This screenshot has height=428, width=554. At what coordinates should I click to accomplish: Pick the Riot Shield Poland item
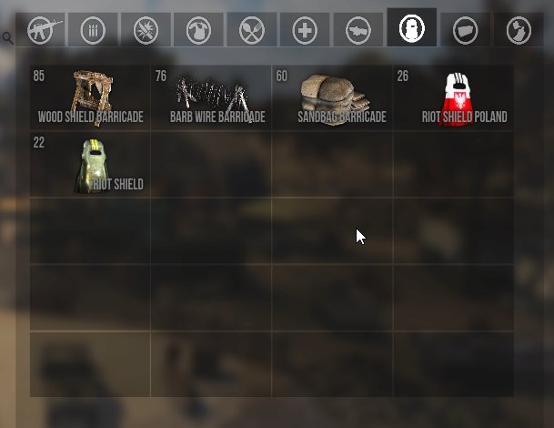pyautogui.click(x=454, y=97)
